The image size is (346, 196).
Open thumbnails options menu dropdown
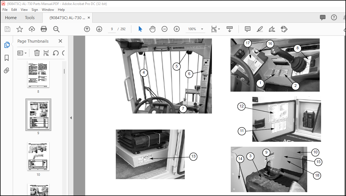22,53
